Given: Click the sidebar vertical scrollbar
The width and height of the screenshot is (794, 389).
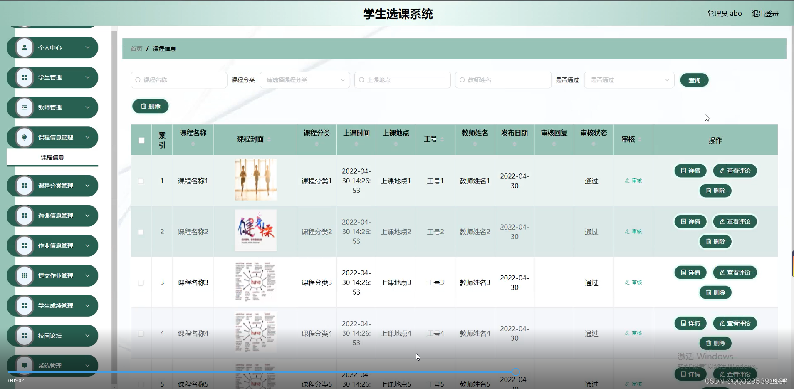Looking at the screenshot, I should [114, 207].
